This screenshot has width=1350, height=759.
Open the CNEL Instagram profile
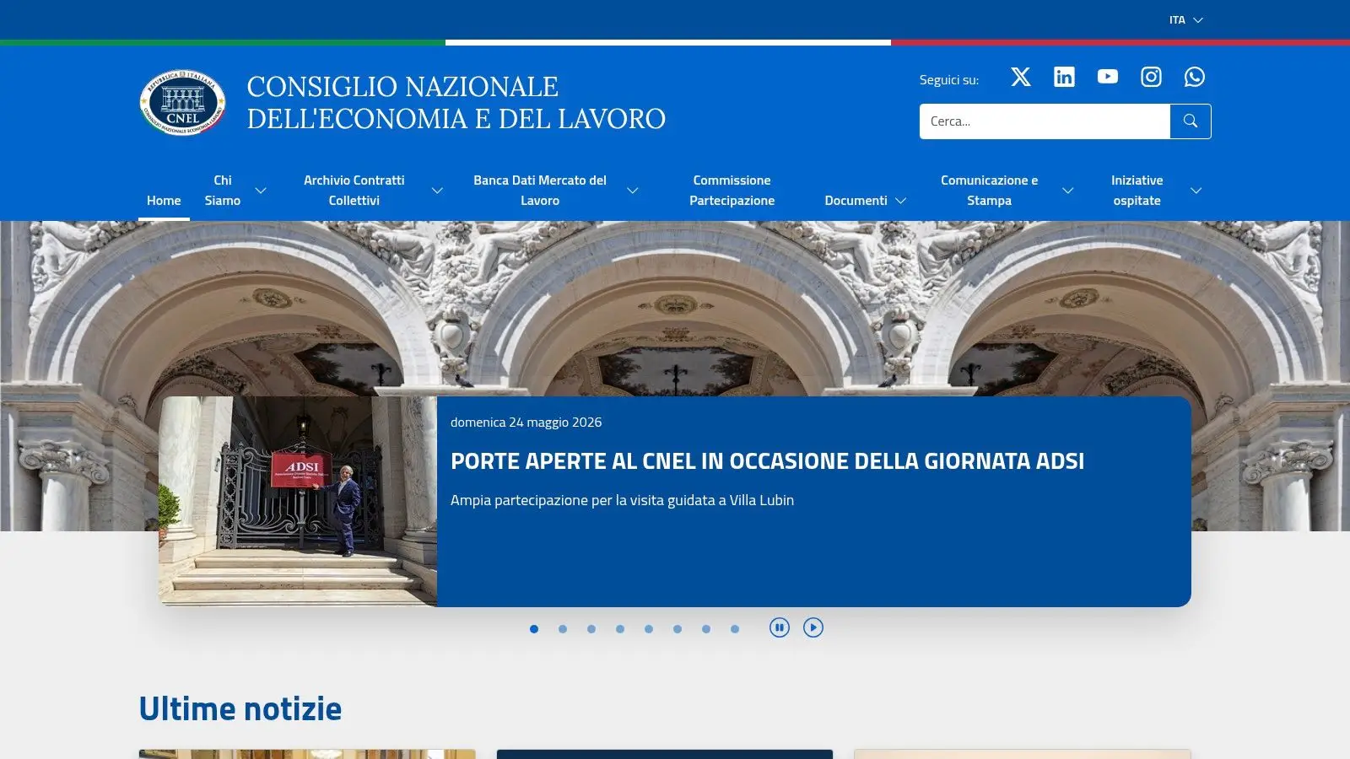coord(1151,77)
